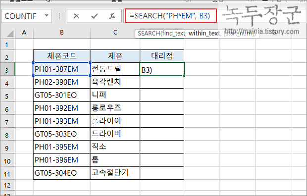The image size is (307, 196).
Task: Expand the Name Box dropdown arrow
Action: tap(47, 15)
